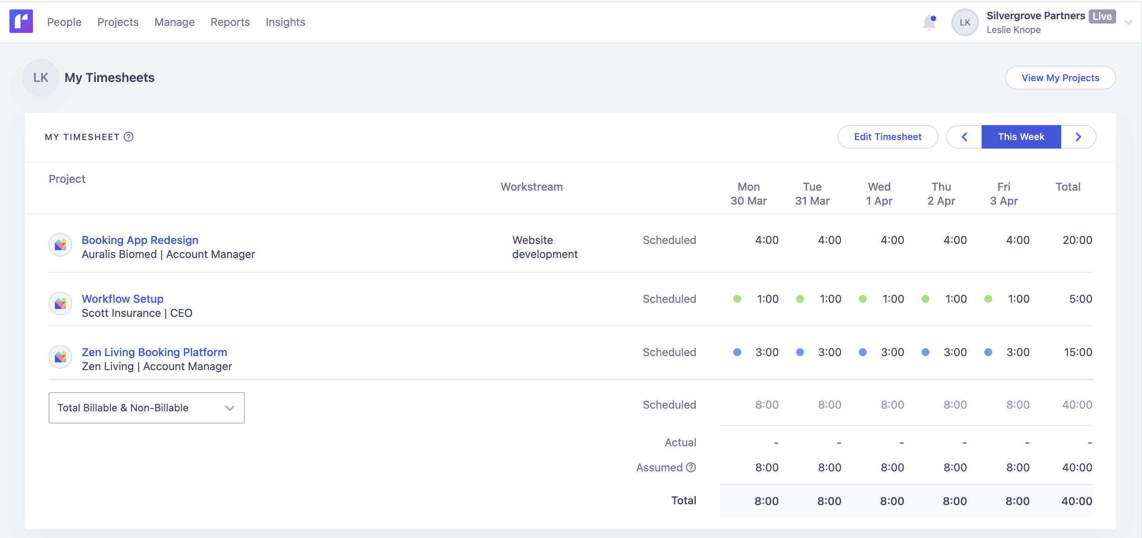Screen dimensions: 1142x538
Task: Click Workflow Setup project icon
Action: tap(60, 304)
